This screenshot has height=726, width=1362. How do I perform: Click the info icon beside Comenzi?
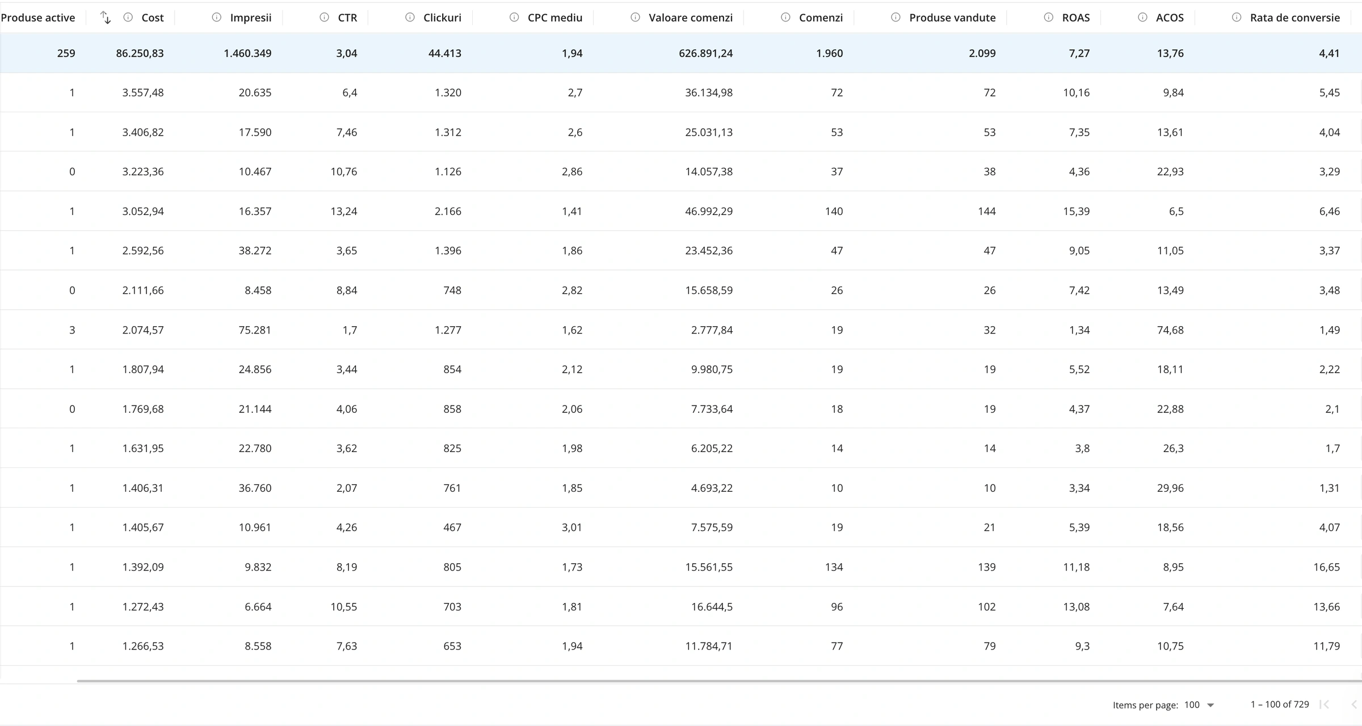pos(786,18)
